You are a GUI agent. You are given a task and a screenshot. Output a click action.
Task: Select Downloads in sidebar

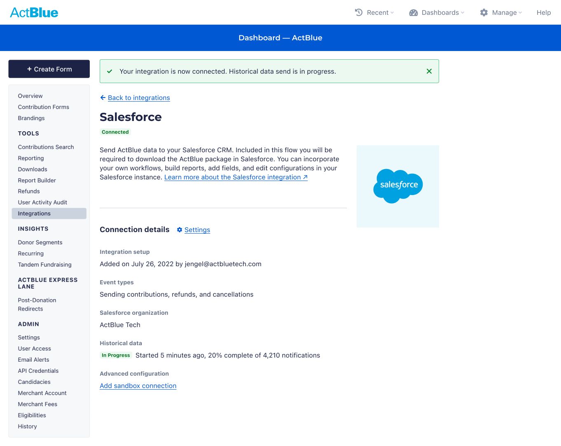(x=33, y=169)
